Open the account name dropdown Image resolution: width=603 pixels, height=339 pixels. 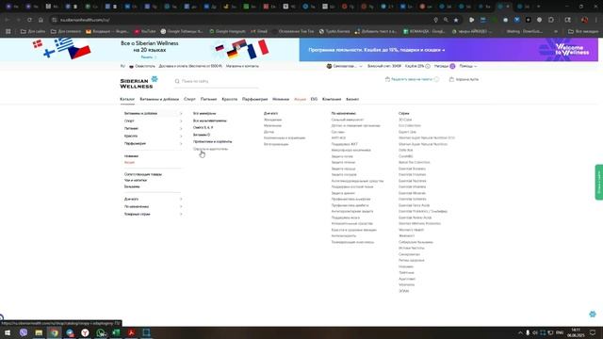tap(348, 66)
